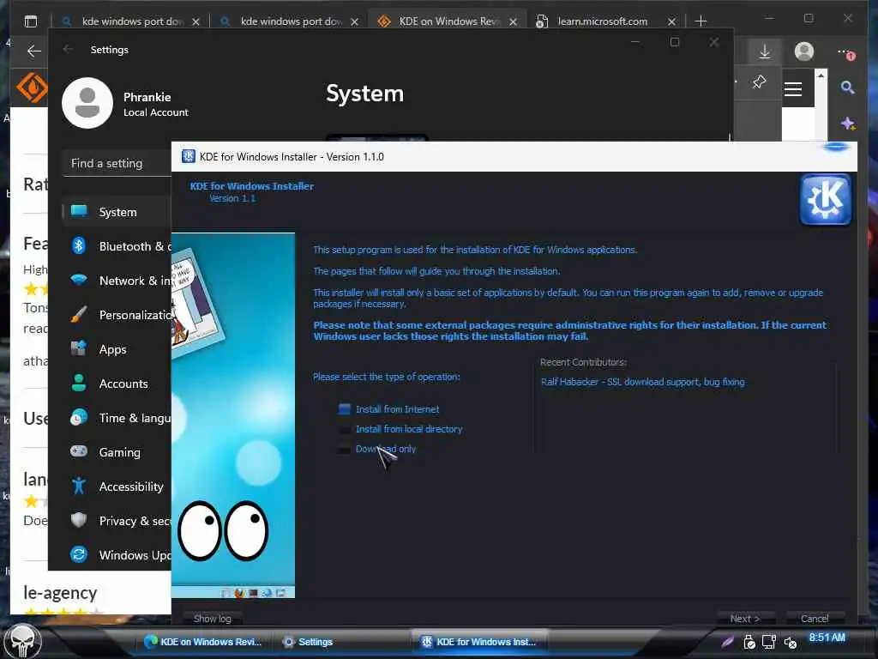The image size is (878, 659).
Task: Open webpage hamburger menu
Action: click(x=793, y=89)
